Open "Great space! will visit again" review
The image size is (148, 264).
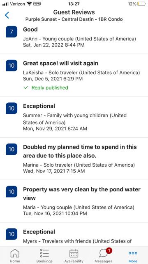[x=74, y=75]
